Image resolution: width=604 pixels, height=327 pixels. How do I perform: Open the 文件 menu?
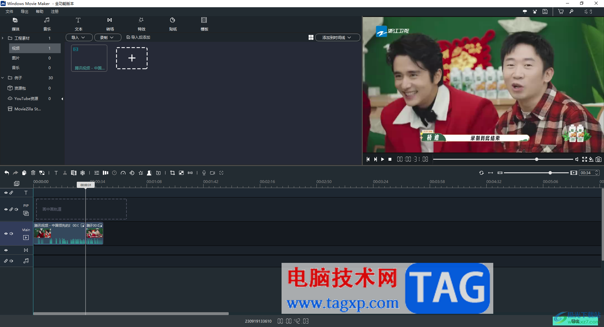[x=9, y=12]
